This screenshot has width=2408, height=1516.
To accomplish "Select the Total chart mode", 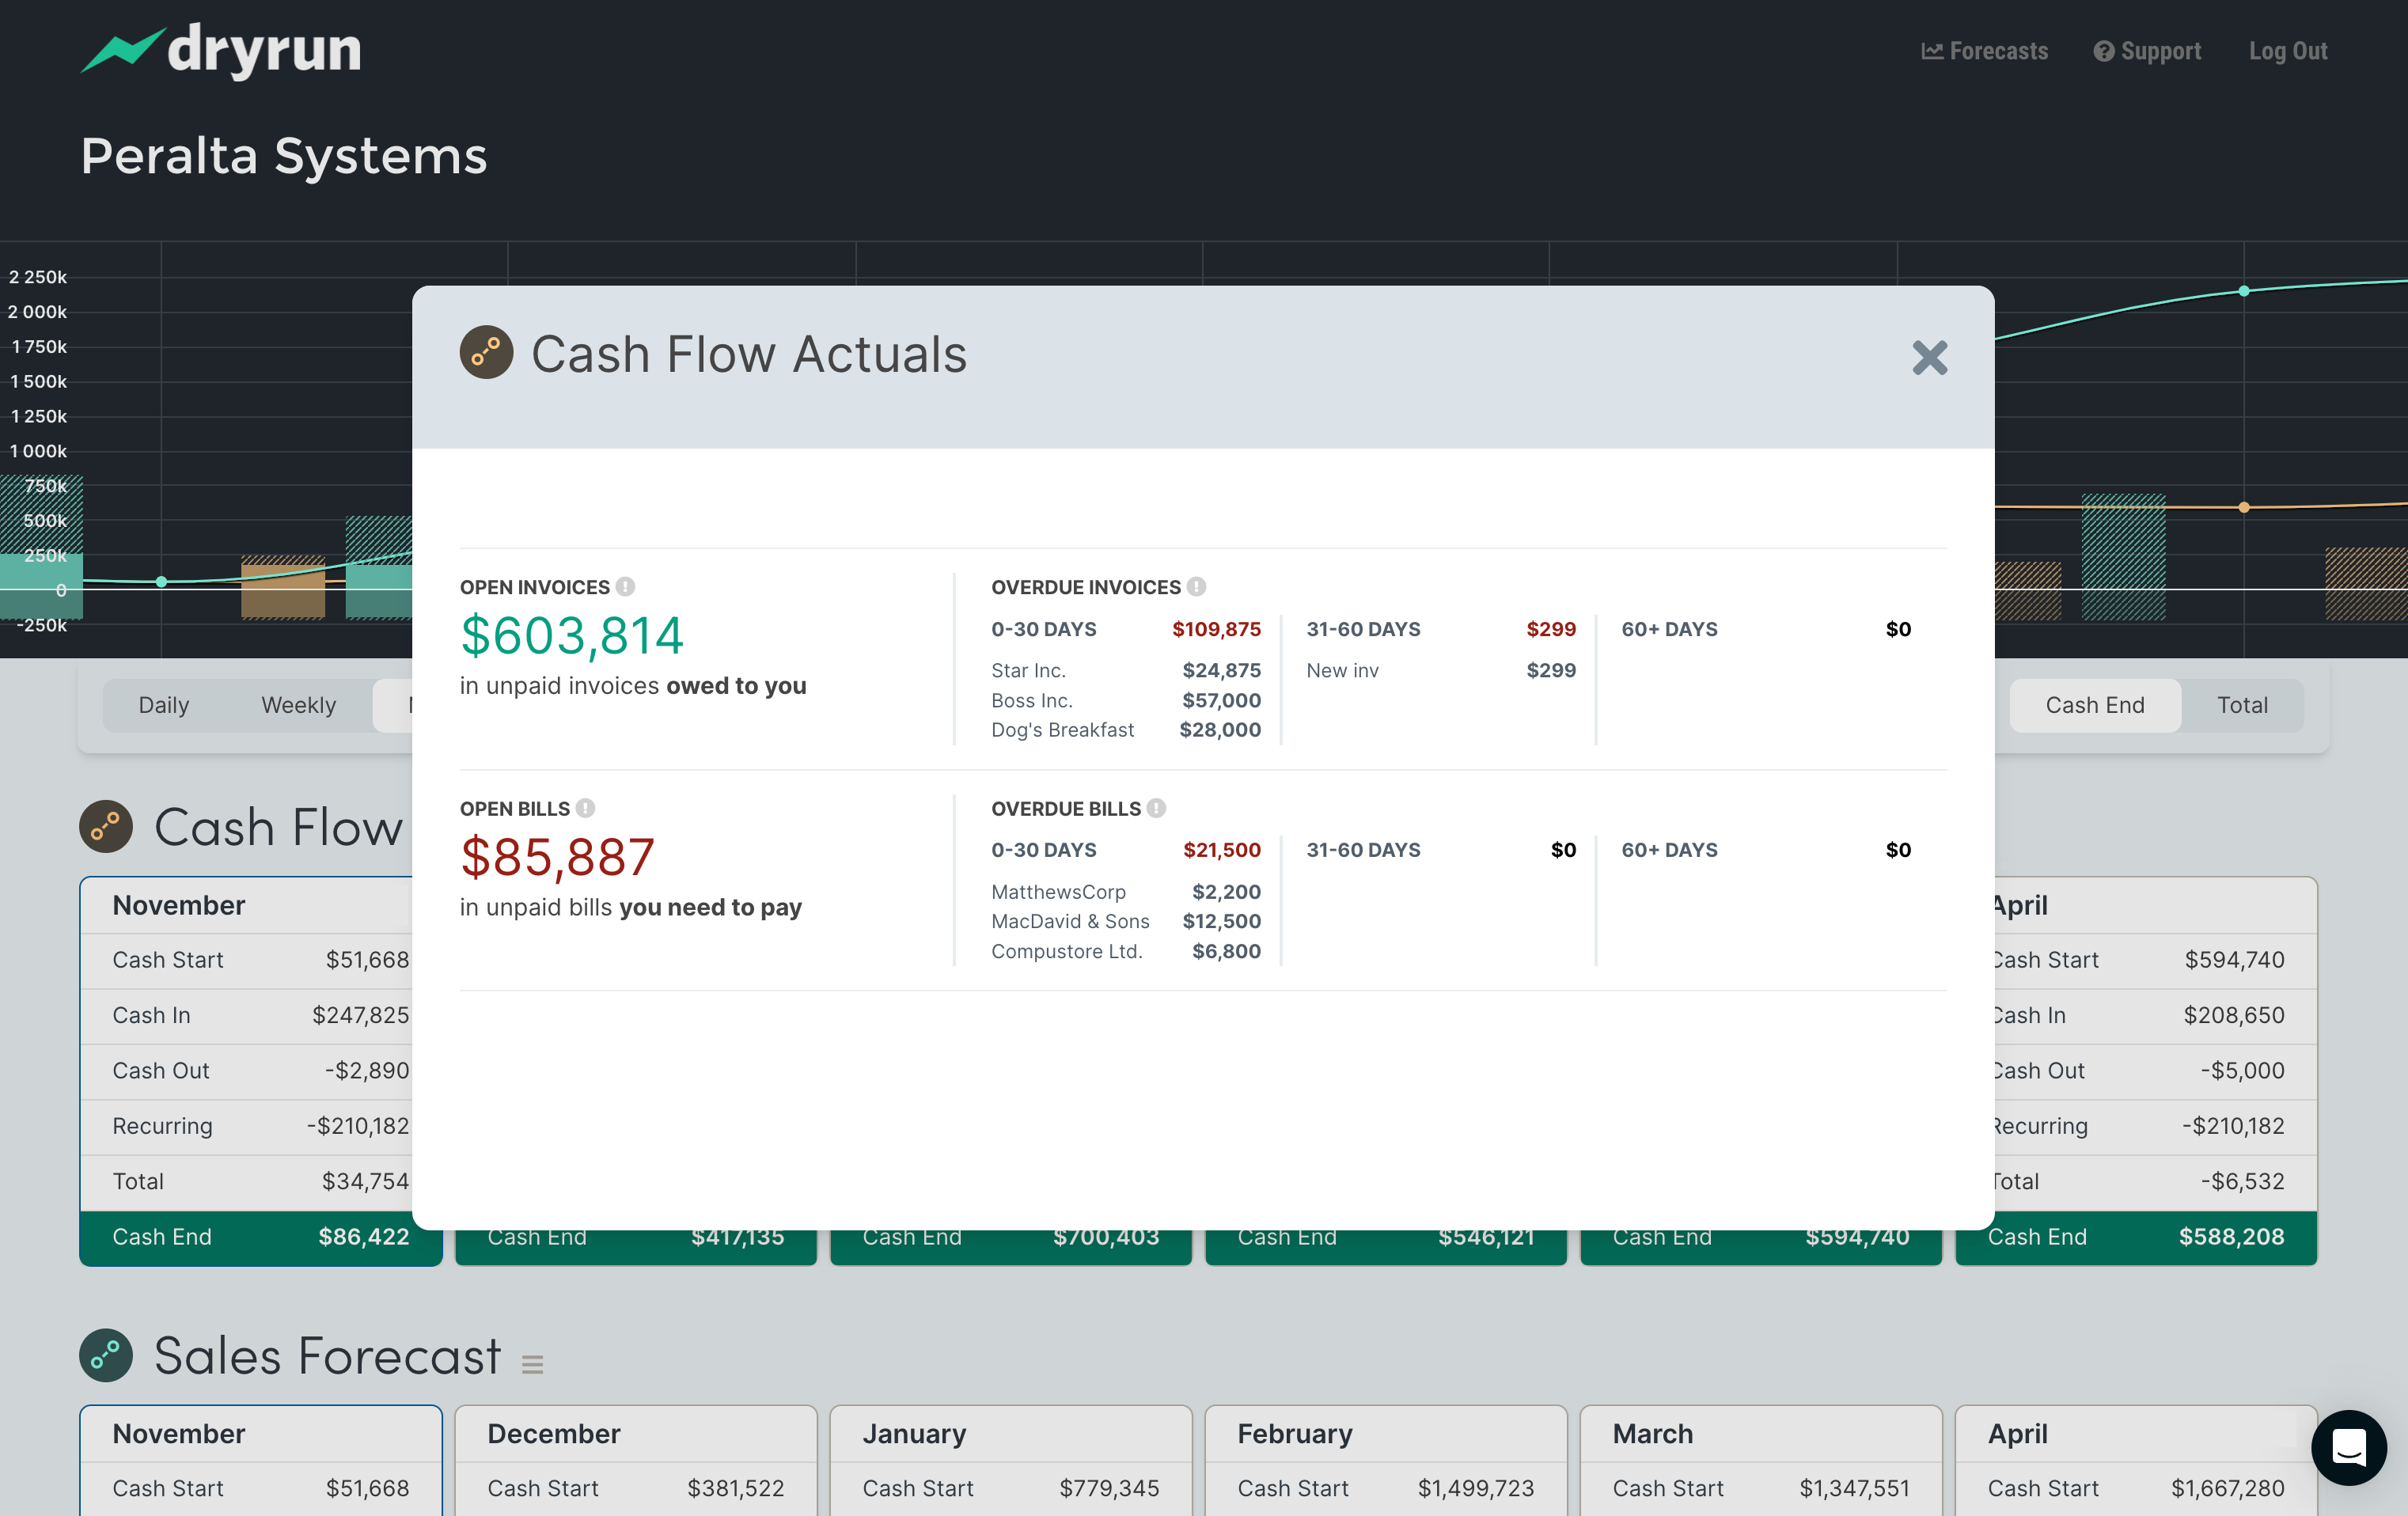I will pyautogui.click(x=2242, y=705).
